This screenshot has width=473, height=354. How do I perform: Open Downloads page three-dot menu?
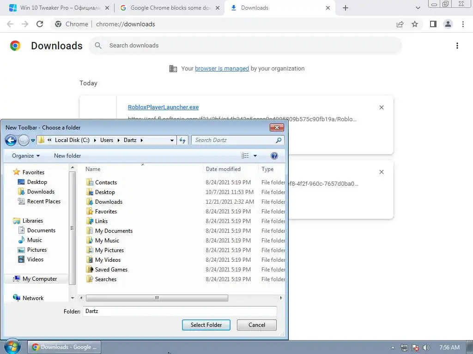pyautogui.click(x=457, y=46)
